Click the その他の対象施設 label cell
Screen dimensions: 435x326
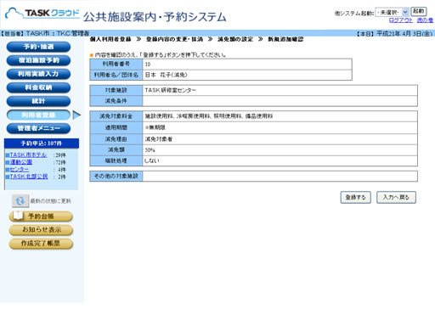116,176
